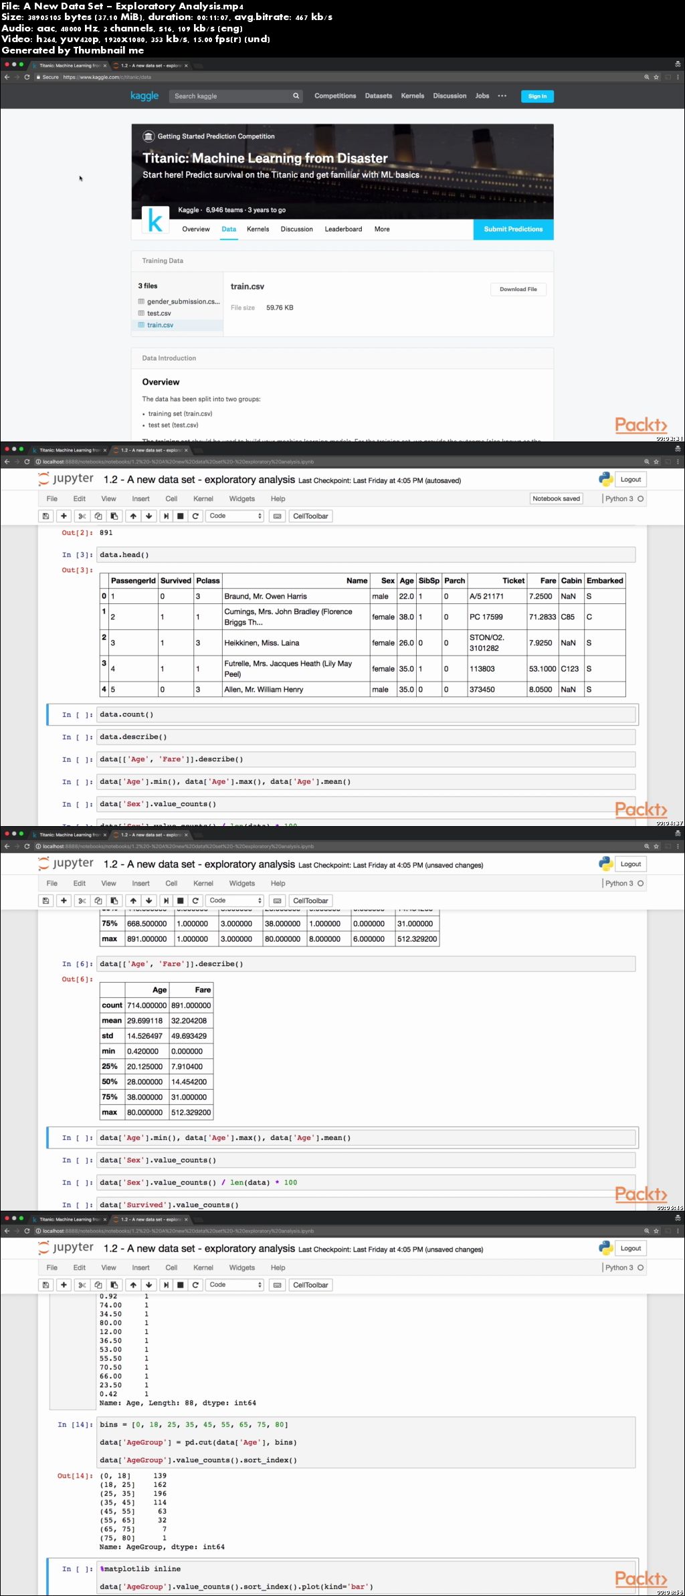This screenshot has width=685, height=1596.
Task: Click the museum icon before Getting Started Prediction Competition
Action: click(149, 136)
